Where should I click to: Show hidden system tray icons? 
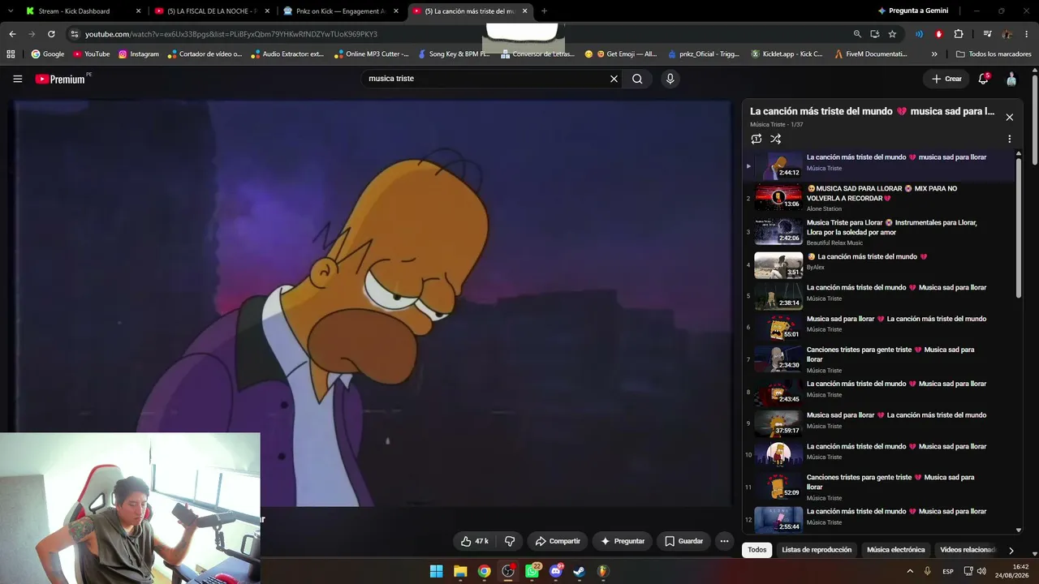point(910,571)
